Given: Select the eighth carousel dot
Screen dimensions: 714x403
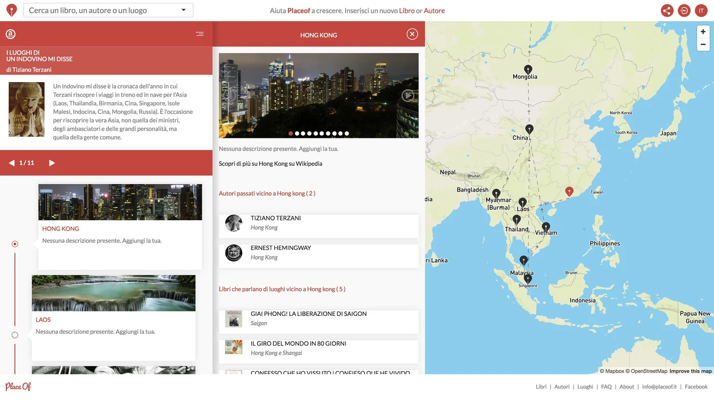Looking at the screenshot, I should tap(334, 133).
